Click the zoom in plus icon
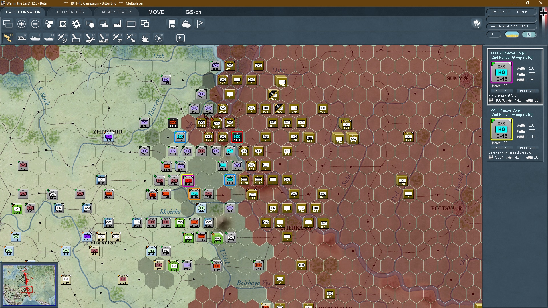The width and height of the screenshot is (548, 308). pyautogui.click(x=21, y=24)
